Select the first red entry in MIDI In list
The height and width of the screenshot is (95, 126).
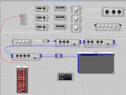tap(22, 71)
